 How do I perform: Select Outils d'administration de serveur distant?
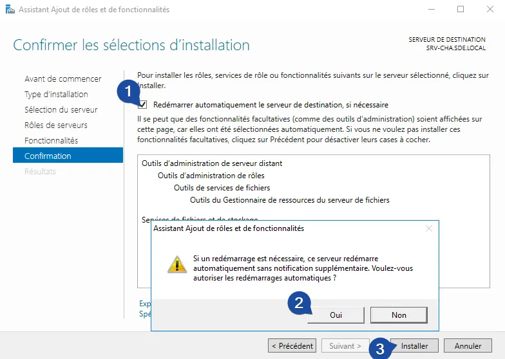coord(212,163)
